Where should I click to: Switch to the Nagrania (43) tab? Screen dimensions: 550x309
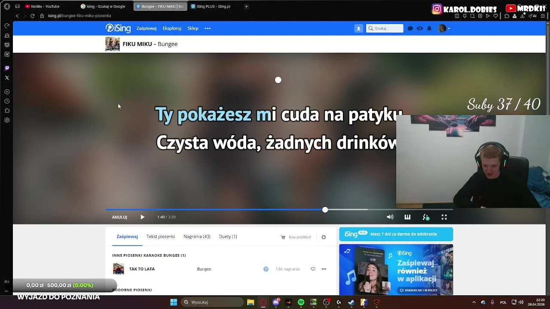[197, 236]
